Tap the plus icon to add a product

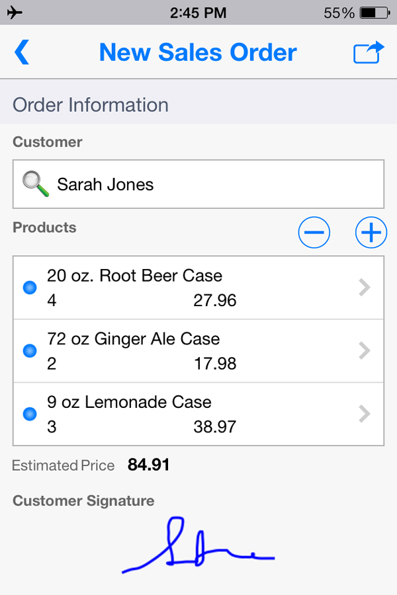371,232
